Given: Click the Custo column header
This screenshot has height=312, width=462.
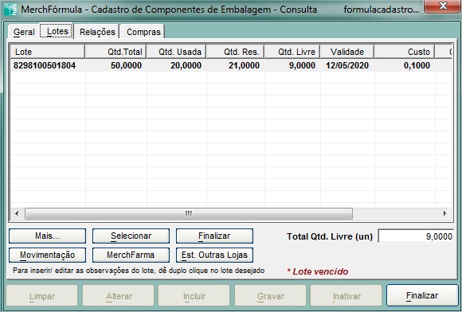Looking at the screenshot, I should 405,52.
